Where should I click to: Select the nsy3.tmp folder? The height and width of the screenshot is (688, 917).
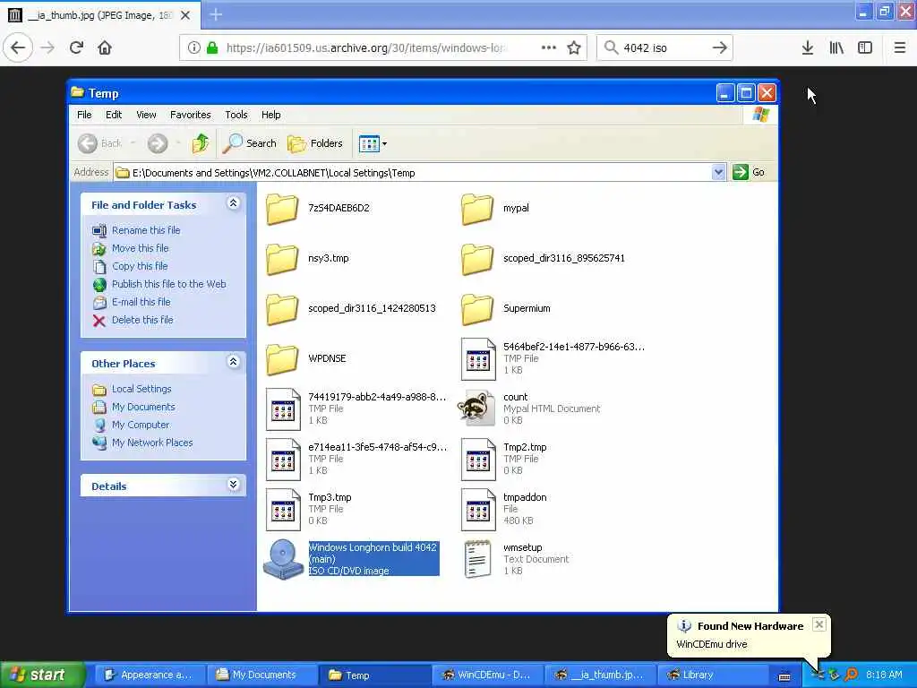(308, 259)
